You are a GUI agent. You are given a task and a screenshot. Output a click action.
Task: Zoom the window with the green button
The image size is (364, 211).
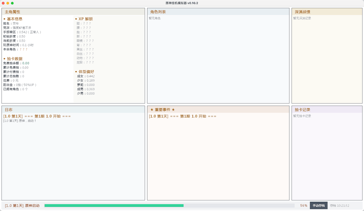(12, 3)
